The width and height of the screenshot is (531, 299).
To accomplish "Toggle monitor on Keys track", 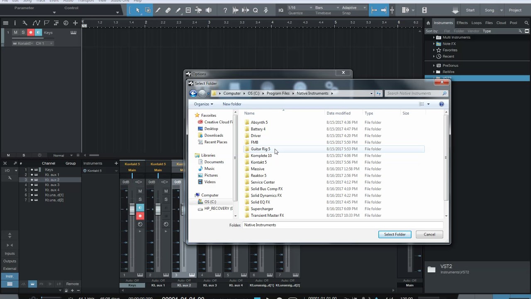I will tap(38, 32).
